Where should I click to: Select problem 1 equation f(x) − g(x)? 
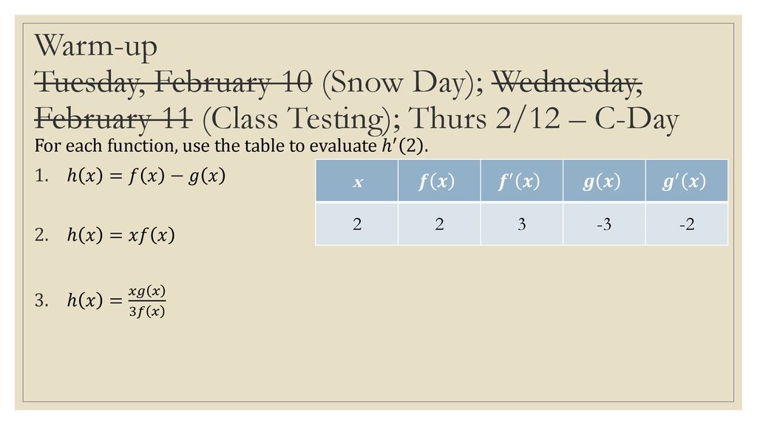coord(146,176)
